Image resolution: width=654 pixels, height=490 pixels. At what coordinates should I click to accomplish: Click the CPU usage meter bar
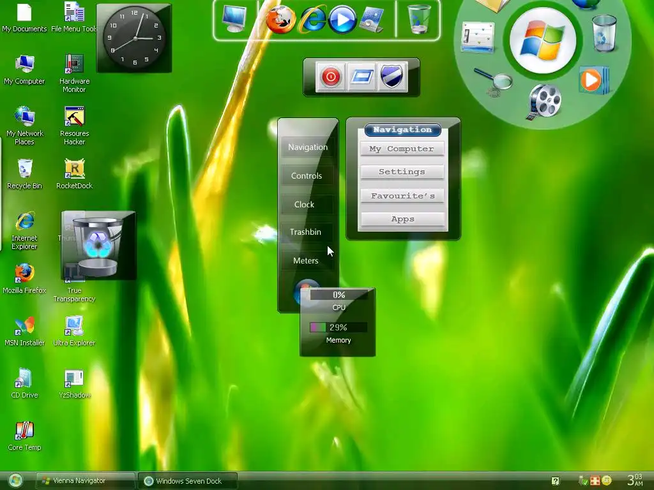[338, 295]
